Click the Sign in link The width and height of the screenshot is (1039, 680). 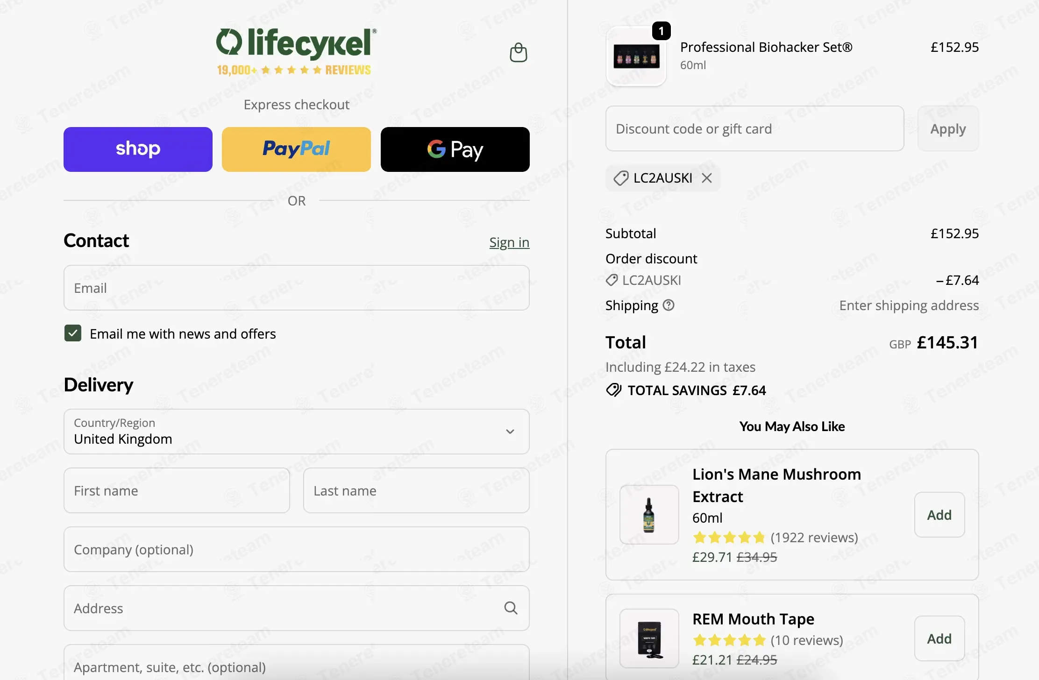509,242
